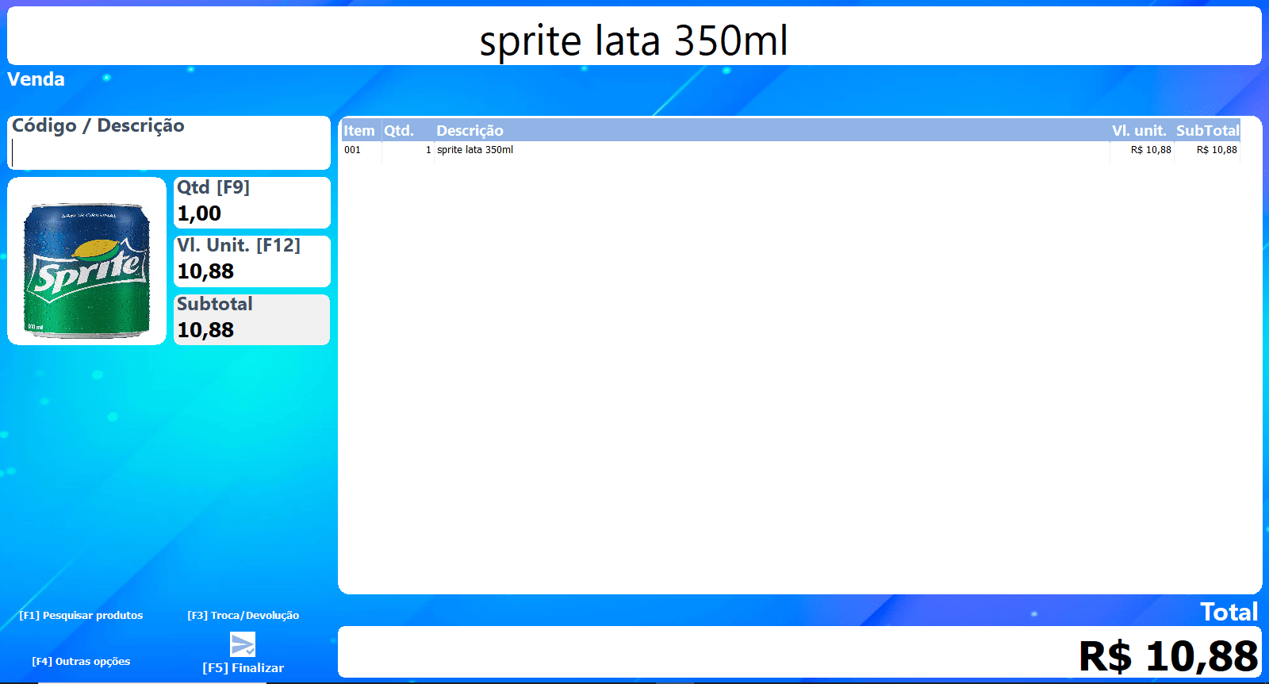Click the unit value cell in row 001
This screenshot has height=684, width=1269.
(1150, 150)
